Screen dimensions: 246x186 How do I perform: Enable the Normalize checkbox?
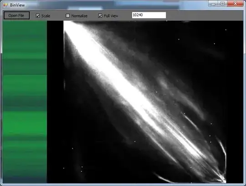pyautogui.click(x=67, y=15)
